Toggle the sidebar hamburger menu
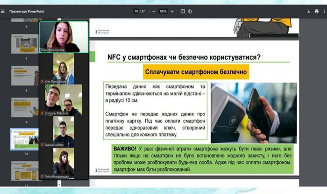The width and height of the screenshot is (327, 194). pyautogui.click(x=3, y=11)
